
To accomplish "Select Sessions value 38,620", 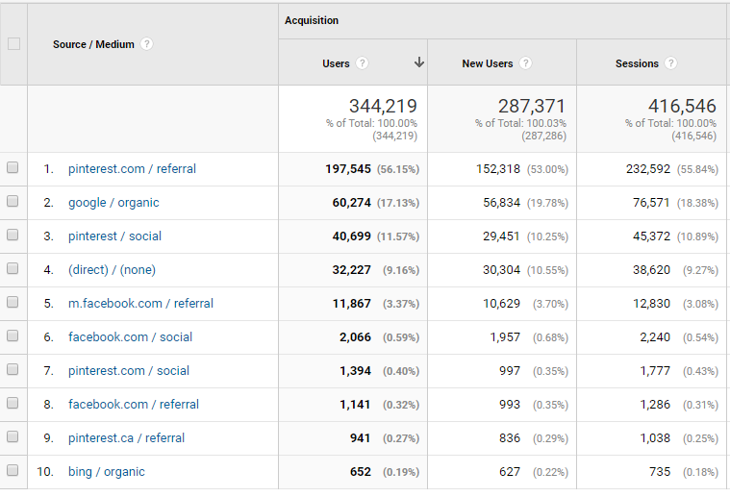I will [x=651, y=270].
